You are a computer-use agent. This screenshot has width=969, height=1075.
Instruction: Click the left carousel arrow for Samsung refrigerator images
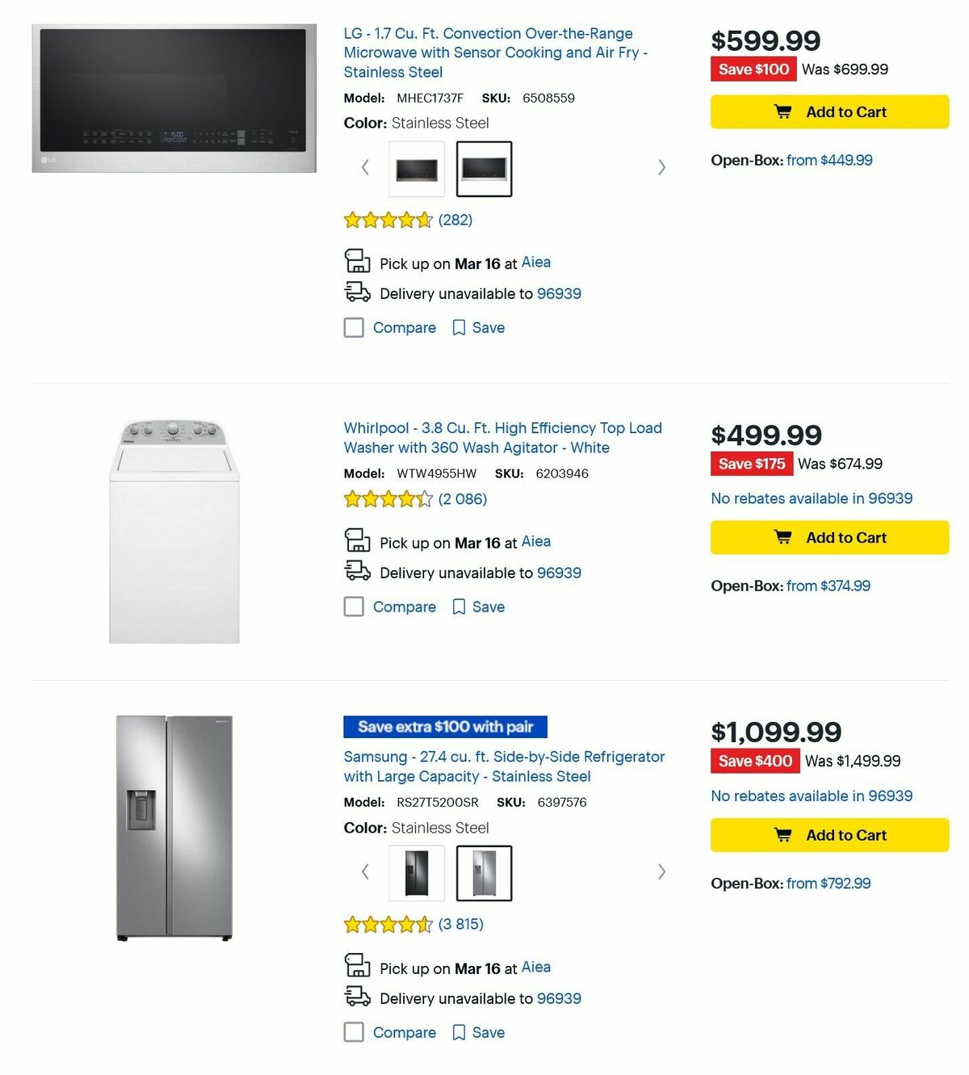[364, 872]
